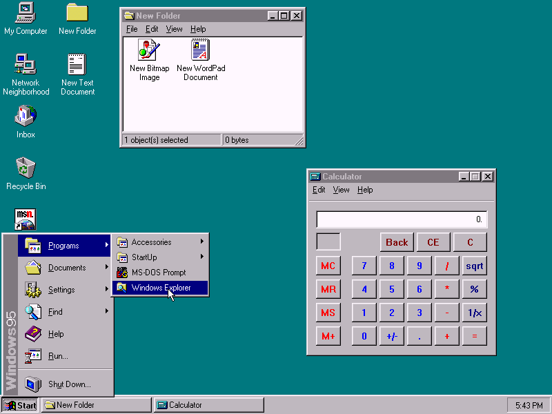Select the MSN shortcut icon
This screenshot has width=552, height=414.
point(26,219)
